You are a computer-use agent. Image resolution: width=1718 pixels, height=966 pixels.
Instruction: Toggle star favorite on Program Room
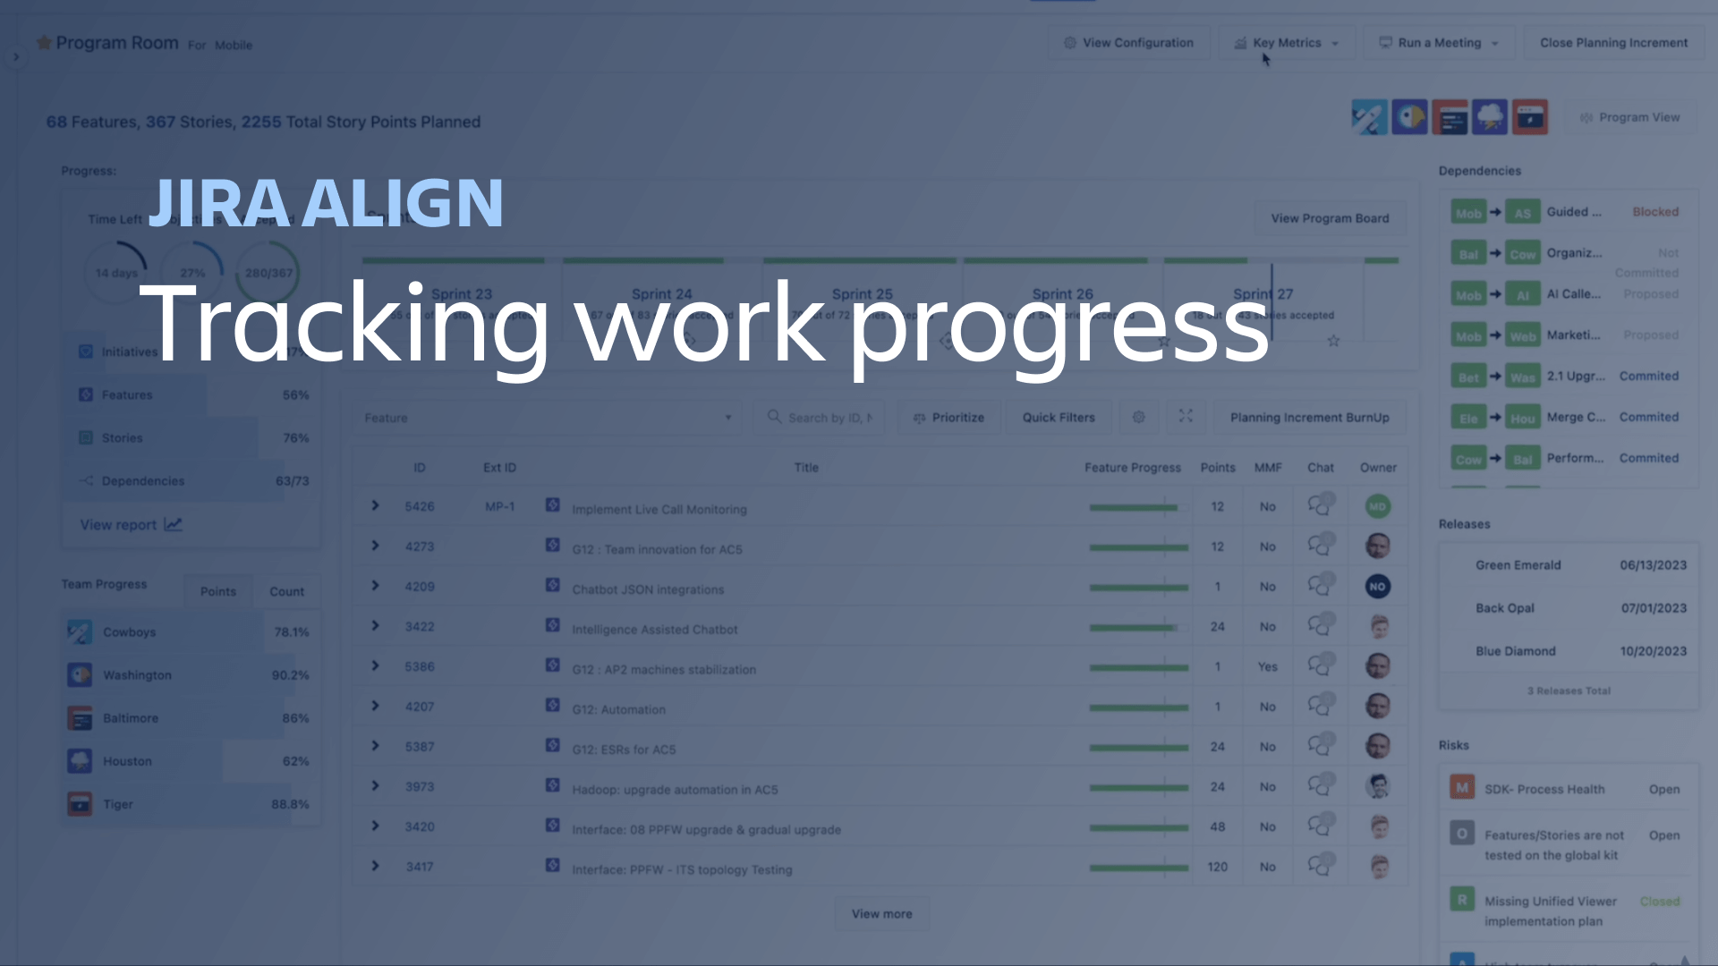click(x=42, y=44)
